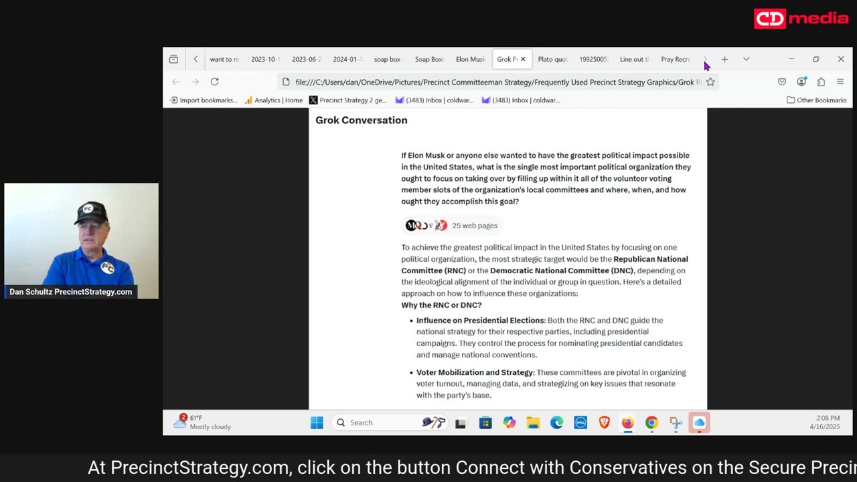Open the 'Precinct Strategy 2 ge...' bookmark
Image resolution: width=857 pixels, height=482 pixels.
(348, 100)
